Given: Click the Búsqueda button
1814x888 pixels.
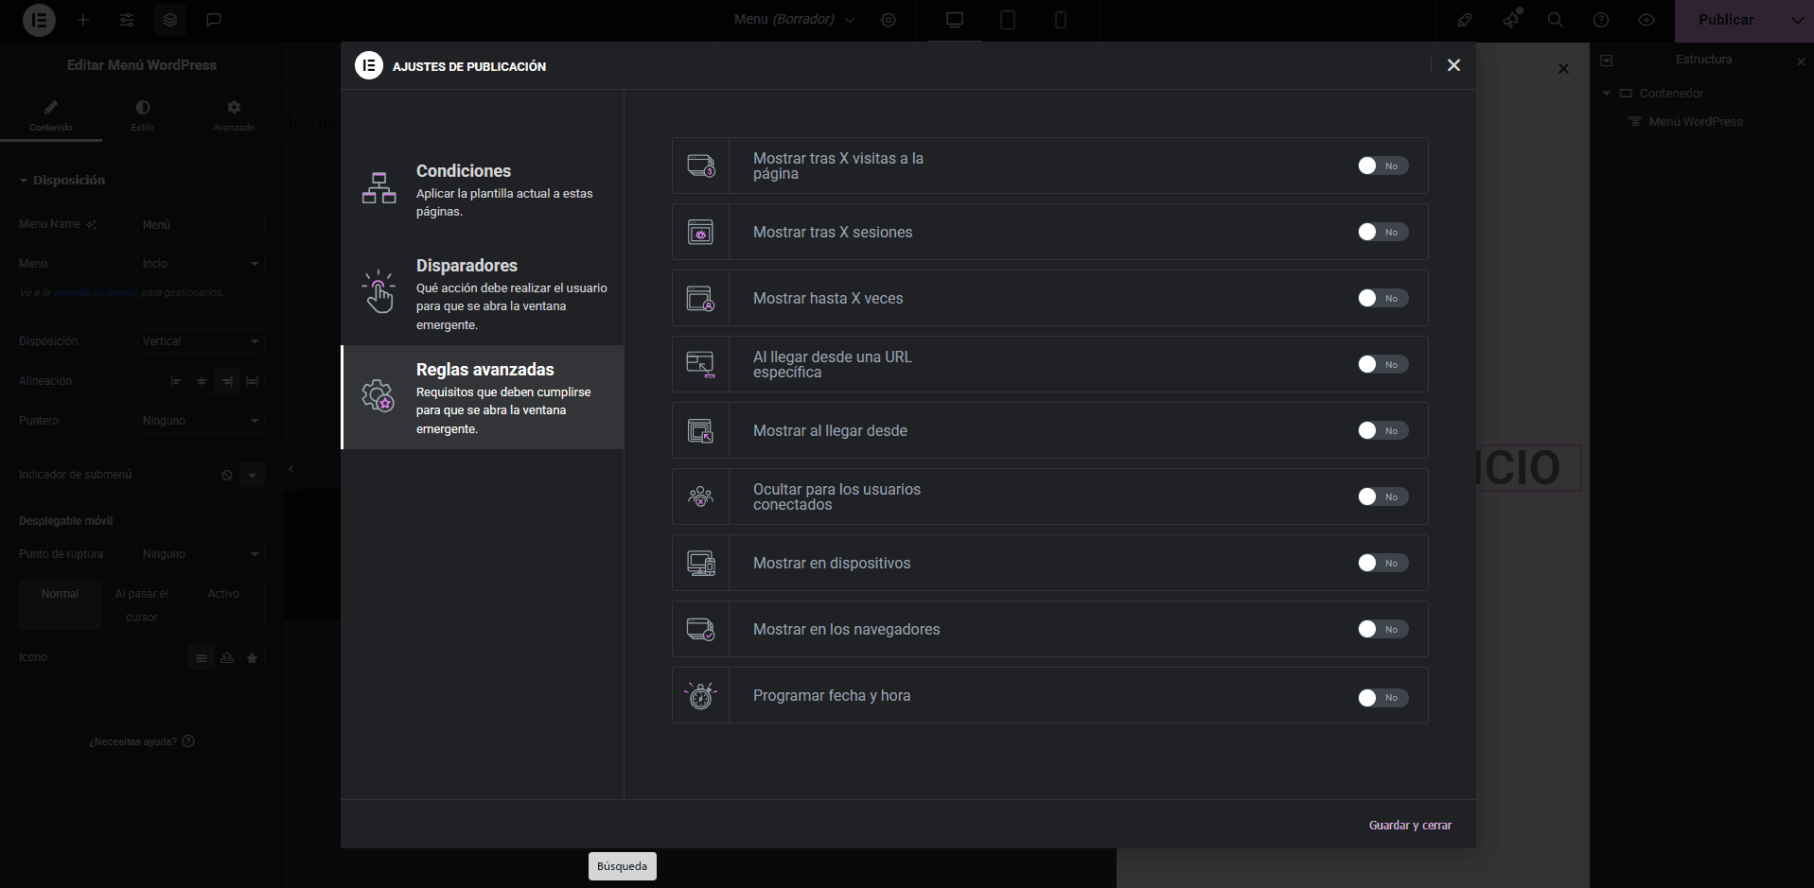Looking at the screenshot, I should click(x=623, y=866).
